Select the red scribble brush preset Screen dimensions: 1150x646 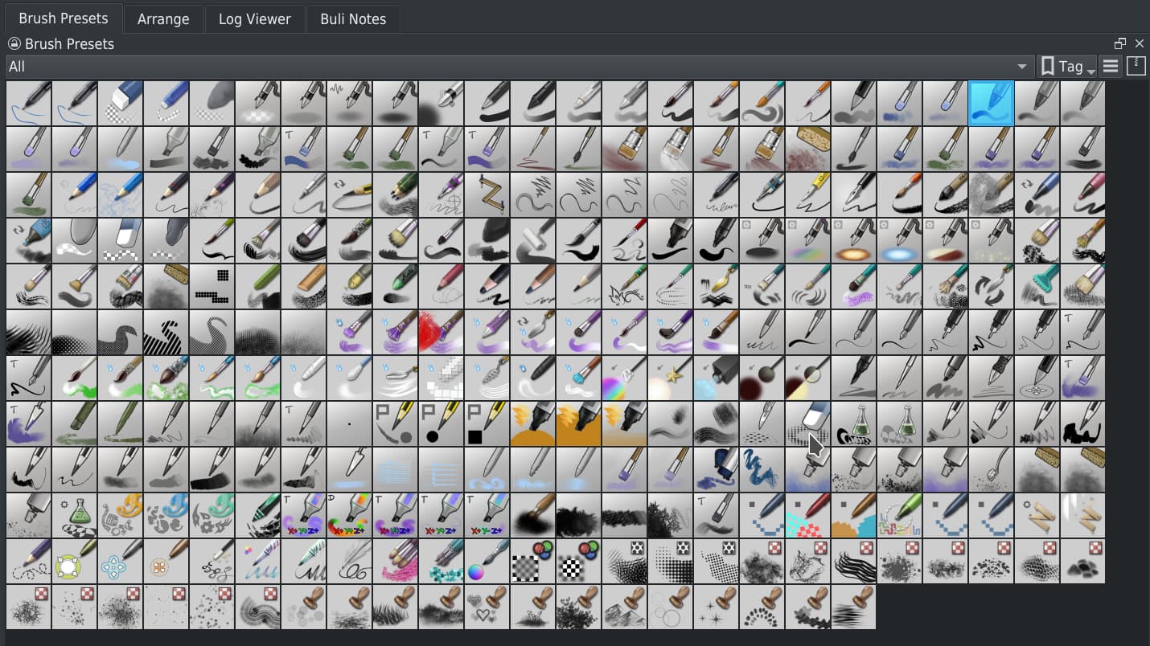442,332
